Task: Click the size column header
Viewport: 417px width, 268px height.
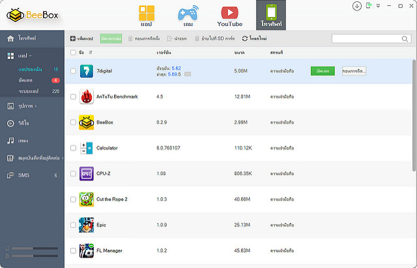Action: [x=239, y=53]
